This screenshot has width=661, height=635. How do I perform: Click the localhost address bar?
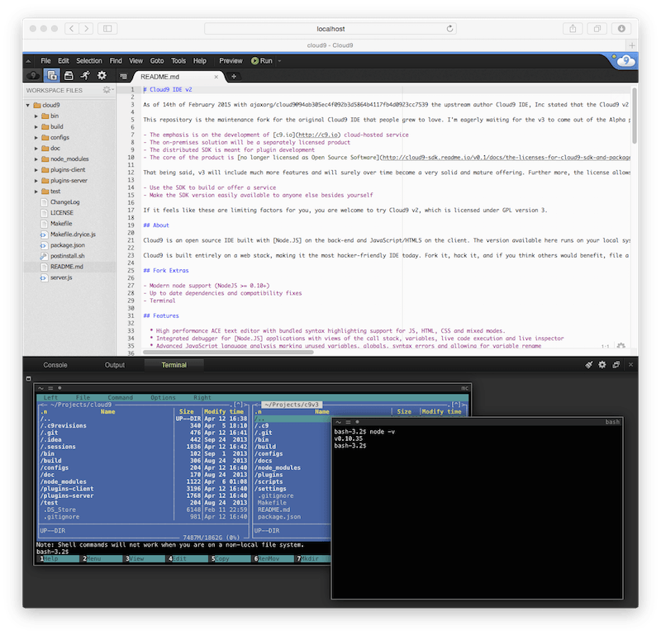[330, 29]
